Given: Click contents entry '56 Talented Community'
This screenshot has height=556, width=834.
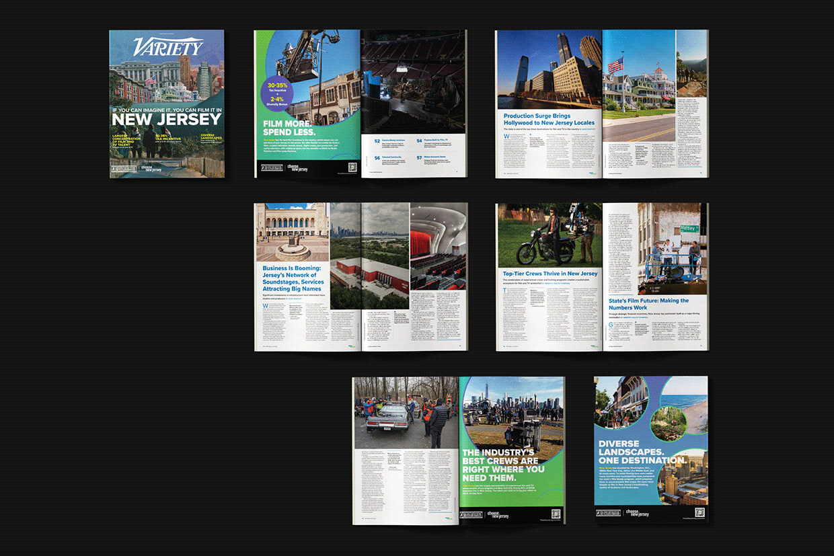Looking at the screenshot, I should pos(389,160).
